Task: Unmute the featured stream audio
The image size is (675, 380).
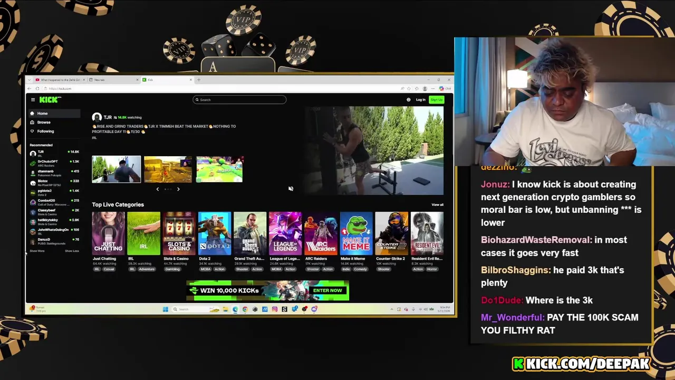Action: (291, 189)
